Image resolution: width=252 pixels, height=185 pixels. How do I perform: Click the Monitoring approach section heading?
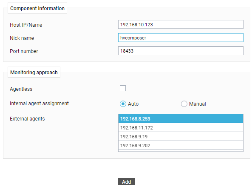(34, 73)
